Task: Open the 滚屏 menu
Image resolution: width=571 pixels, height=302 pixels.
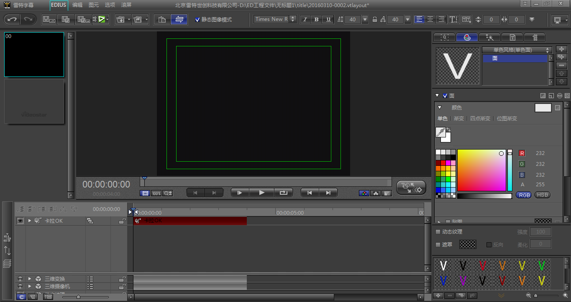Action: click(x=126, y=5)
